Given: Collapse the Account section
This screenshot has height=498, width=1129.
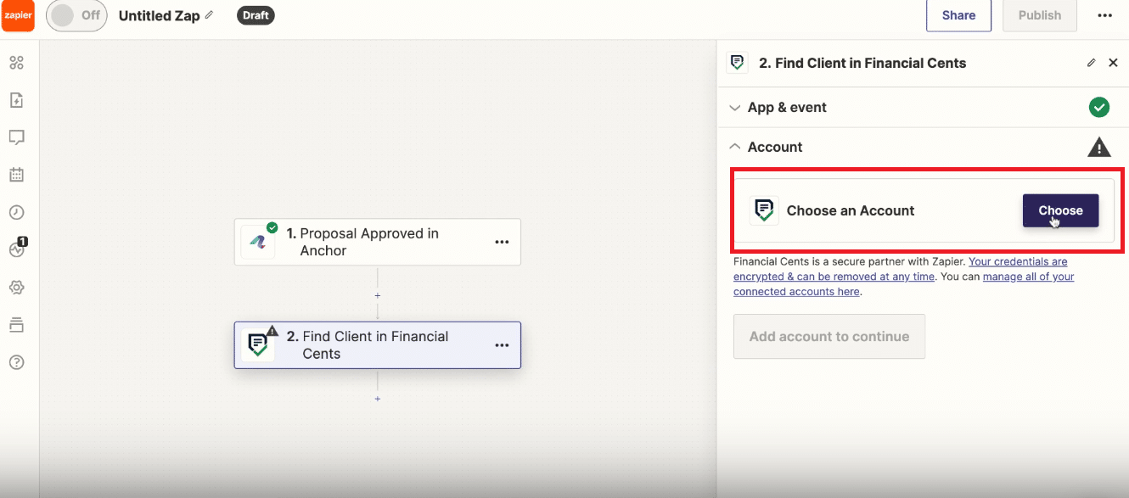Looking at the screenshot, I should (923, 147).
